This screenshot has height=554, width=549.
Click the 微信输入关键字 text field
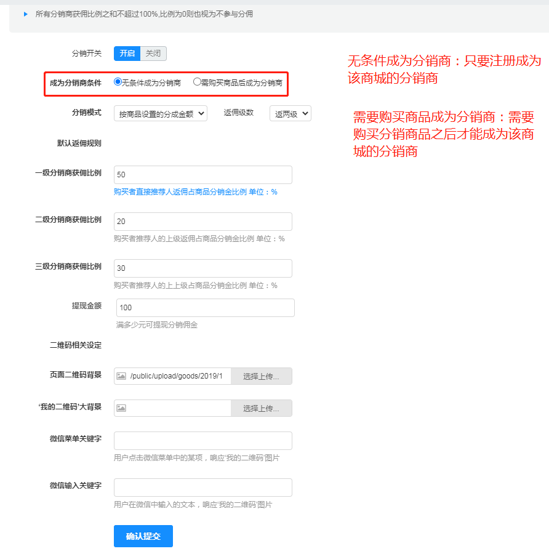click(203, 488)
